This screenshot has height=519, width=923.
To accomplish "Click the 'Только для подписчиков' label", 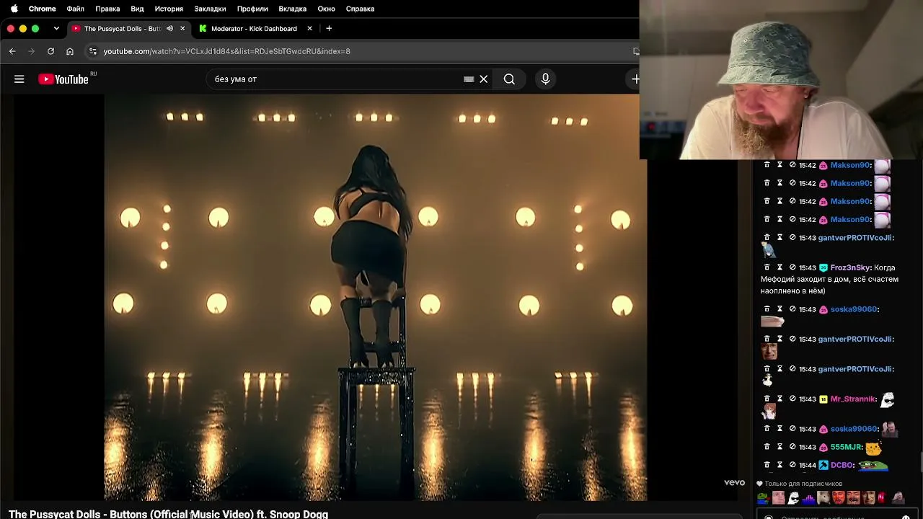I will pyautogui.click(x=803, y=484).
